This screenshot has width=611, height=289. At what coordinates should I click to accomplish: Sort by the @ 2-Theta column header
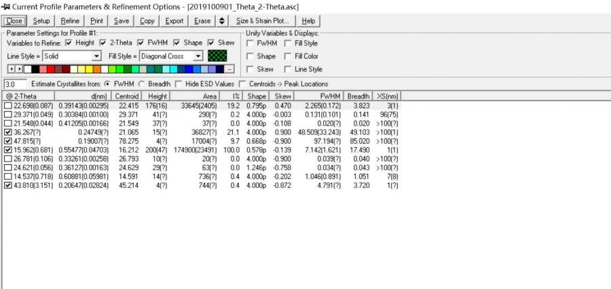pyautogui.click(x=28, y=96)
